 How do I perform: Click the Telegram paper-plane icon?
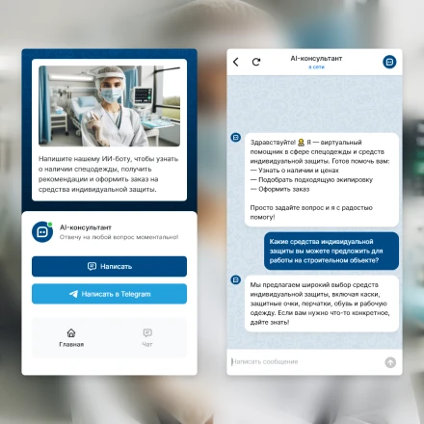pos(73,294)
